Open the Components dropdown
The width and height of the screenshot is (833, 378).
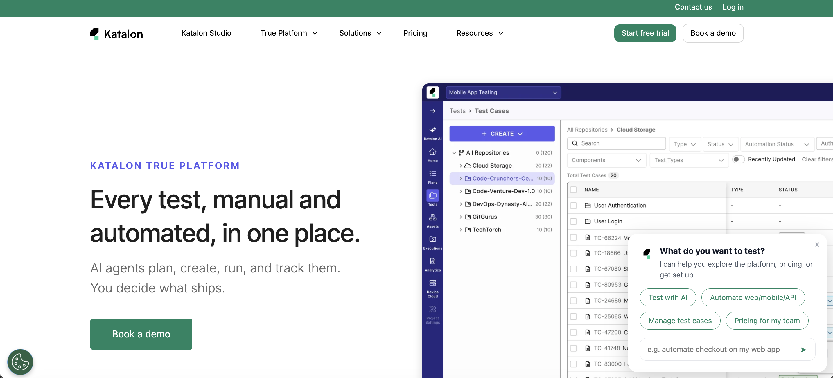[x=606, y=160]
